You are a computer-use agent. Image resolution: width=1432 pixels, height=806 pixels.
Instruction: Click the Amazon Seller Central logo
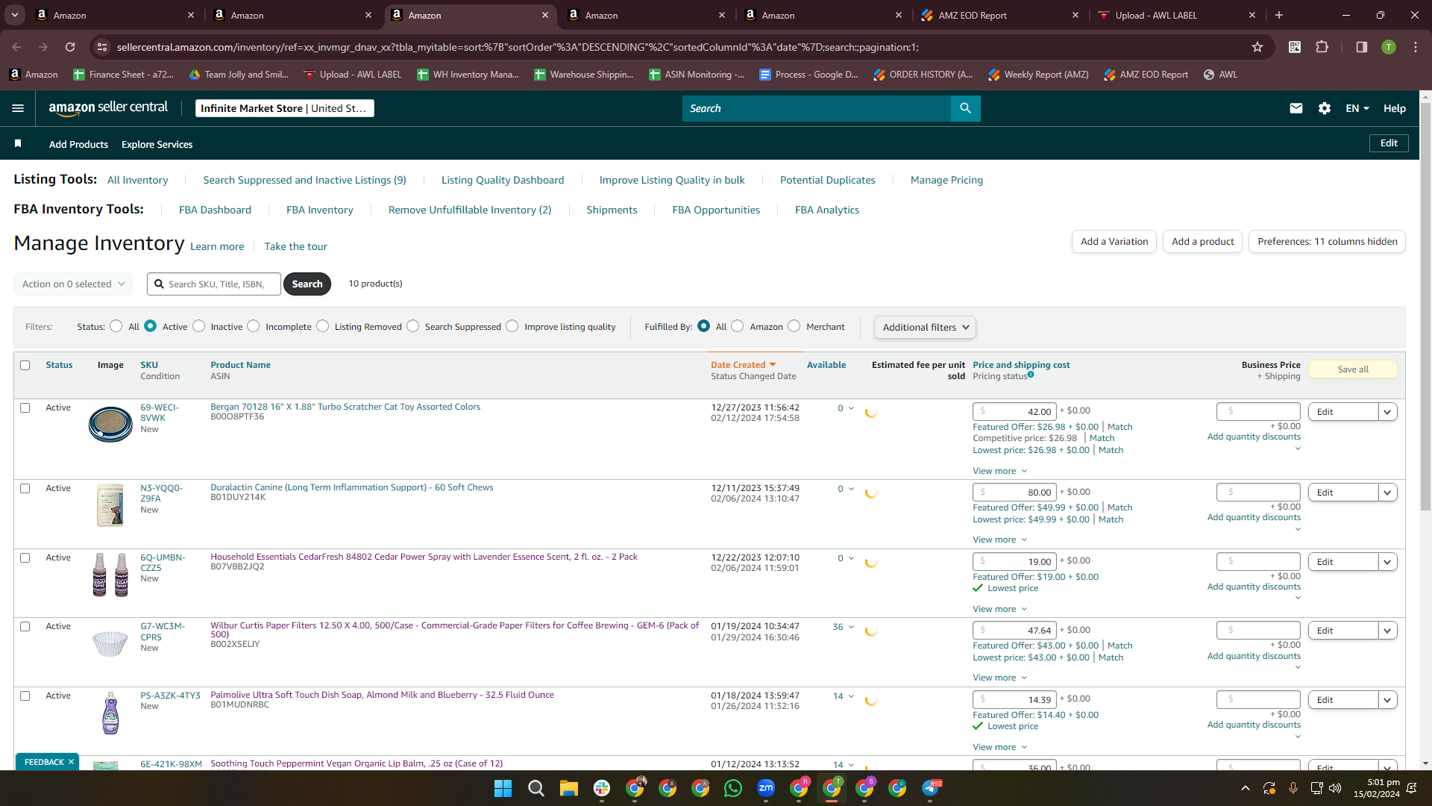pyautogui.click(x=108, y=108)
